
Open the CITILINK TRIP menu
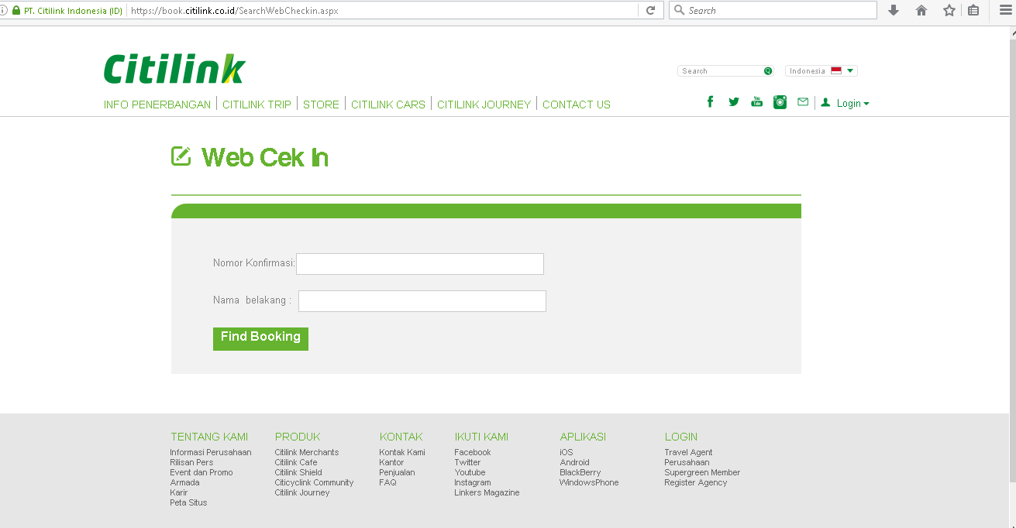pos(257,105)
